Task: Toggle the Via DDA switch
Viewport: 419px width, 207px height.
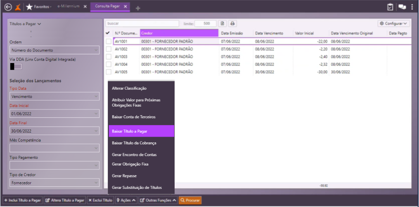Action: point(16,67)
